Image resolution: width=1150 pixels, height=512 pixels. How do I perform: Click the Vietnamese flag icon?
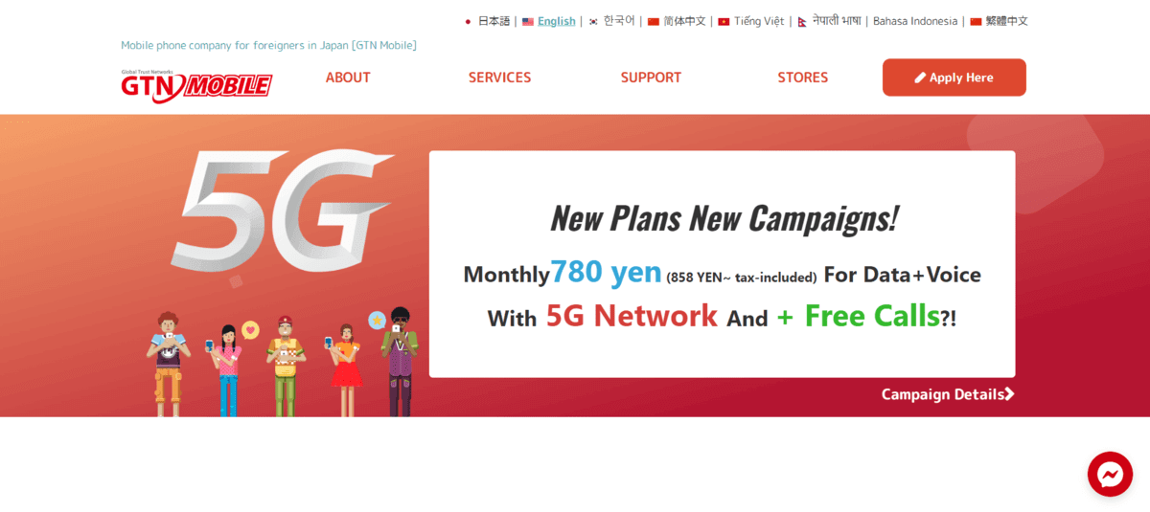[724, 21]
